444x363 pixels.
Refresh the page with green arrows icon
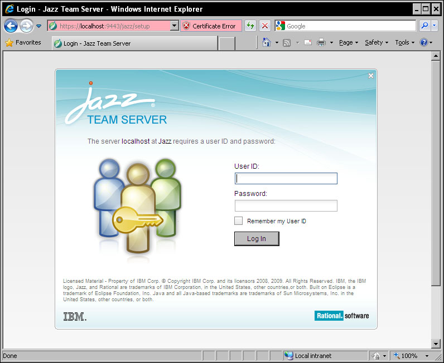click(x=250, y=26)
